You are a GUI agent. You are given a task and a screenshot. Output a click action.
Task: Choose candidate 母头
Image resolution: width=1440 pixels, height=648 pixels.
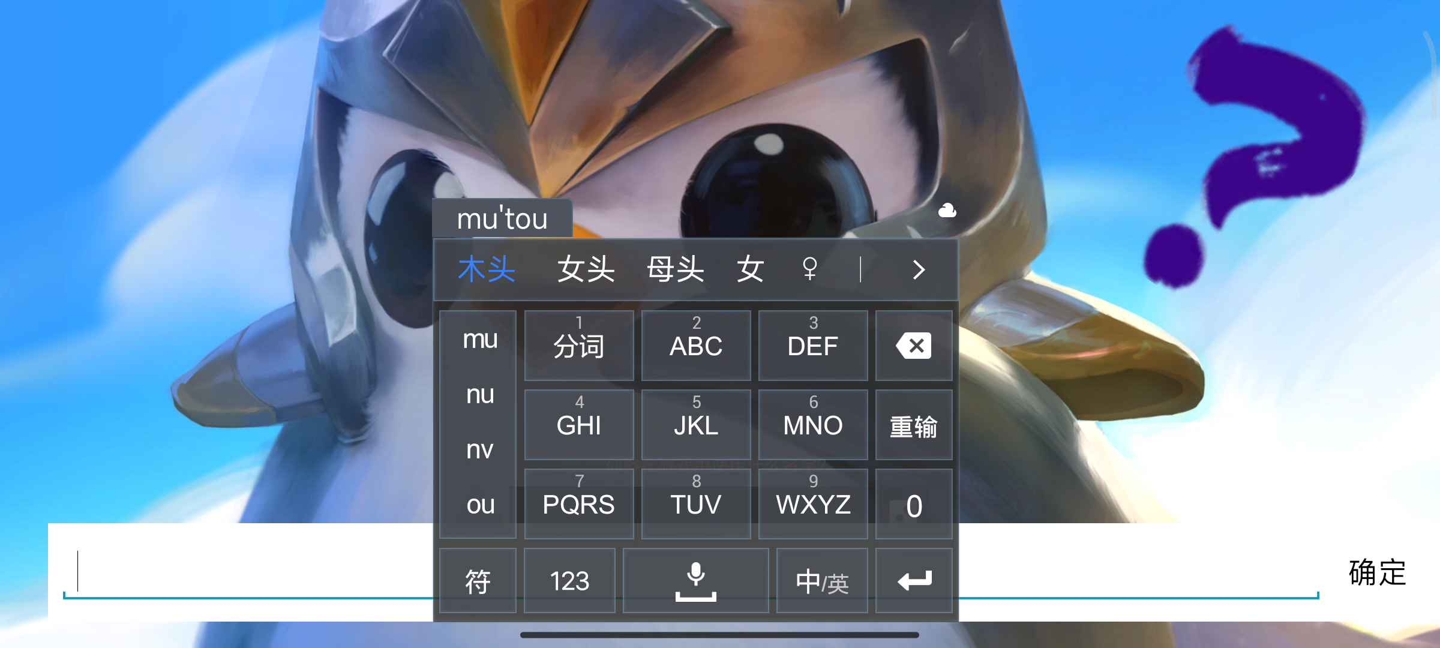click(x=676, y=269)
